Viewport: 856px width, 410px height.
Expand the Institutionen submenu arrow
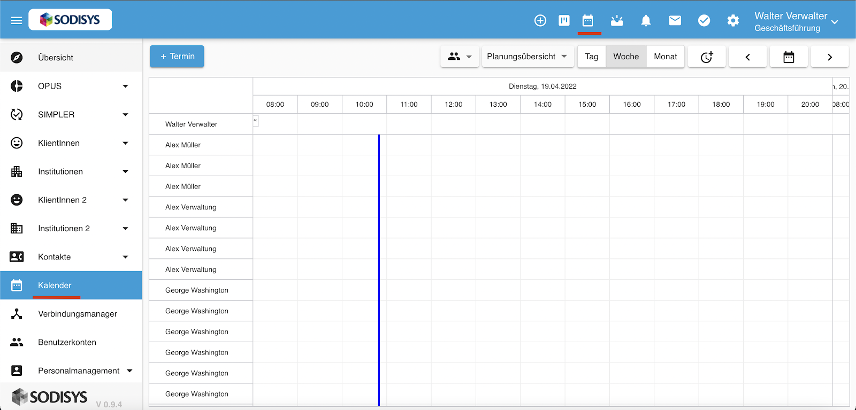pyautogui.click(x=125, y=171)
